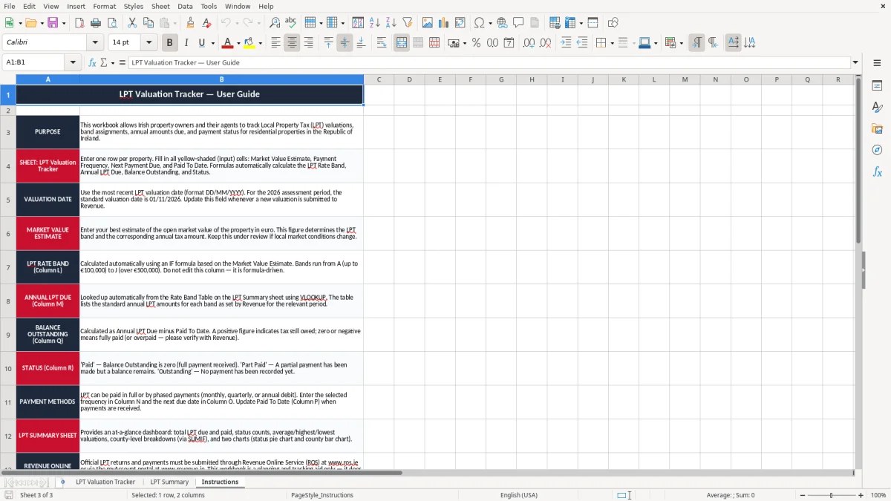Open Define Print Area icon
Screen dimensions: 891x501
(555, 23)
